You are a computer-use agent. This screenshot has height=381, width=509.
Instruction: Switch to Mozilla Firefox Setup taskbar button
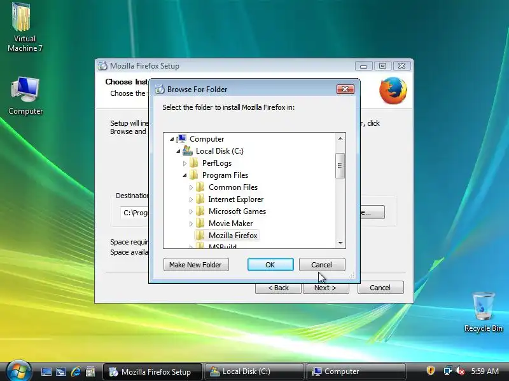click(153, 371)
